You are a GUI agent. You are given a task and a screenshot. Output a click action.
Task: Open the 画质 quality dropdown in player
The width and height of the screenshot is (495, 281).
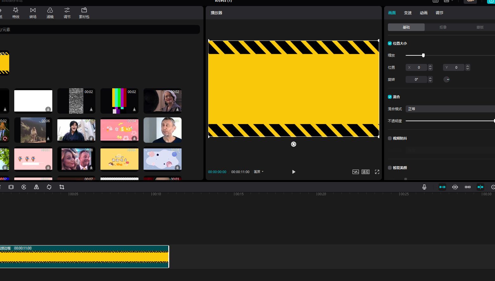[x=259, y=172]
